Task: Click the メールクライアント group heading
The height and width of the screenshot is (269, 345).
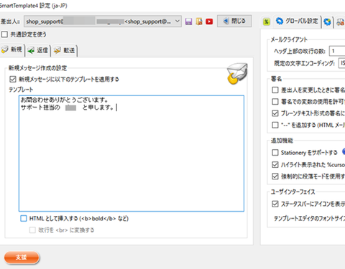Action: click(x=289, y=39)
